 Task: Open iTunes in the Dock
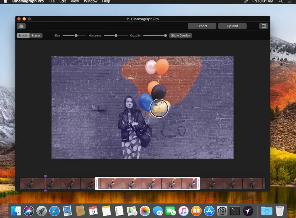click(183, 211)
